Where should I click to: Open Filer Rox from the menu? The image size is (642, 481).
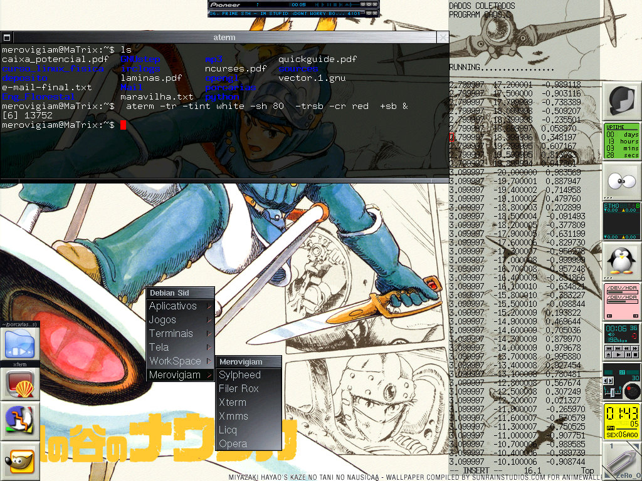pyautogui.click(x=248, y=388)
